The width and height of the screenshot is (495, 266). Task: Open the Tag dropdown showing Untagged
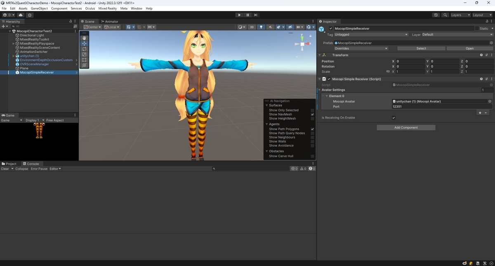click(x=371, y=35)
